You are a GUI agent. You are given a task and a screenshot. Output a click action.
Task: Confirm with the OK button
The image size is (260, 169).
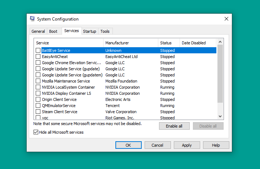128,145
